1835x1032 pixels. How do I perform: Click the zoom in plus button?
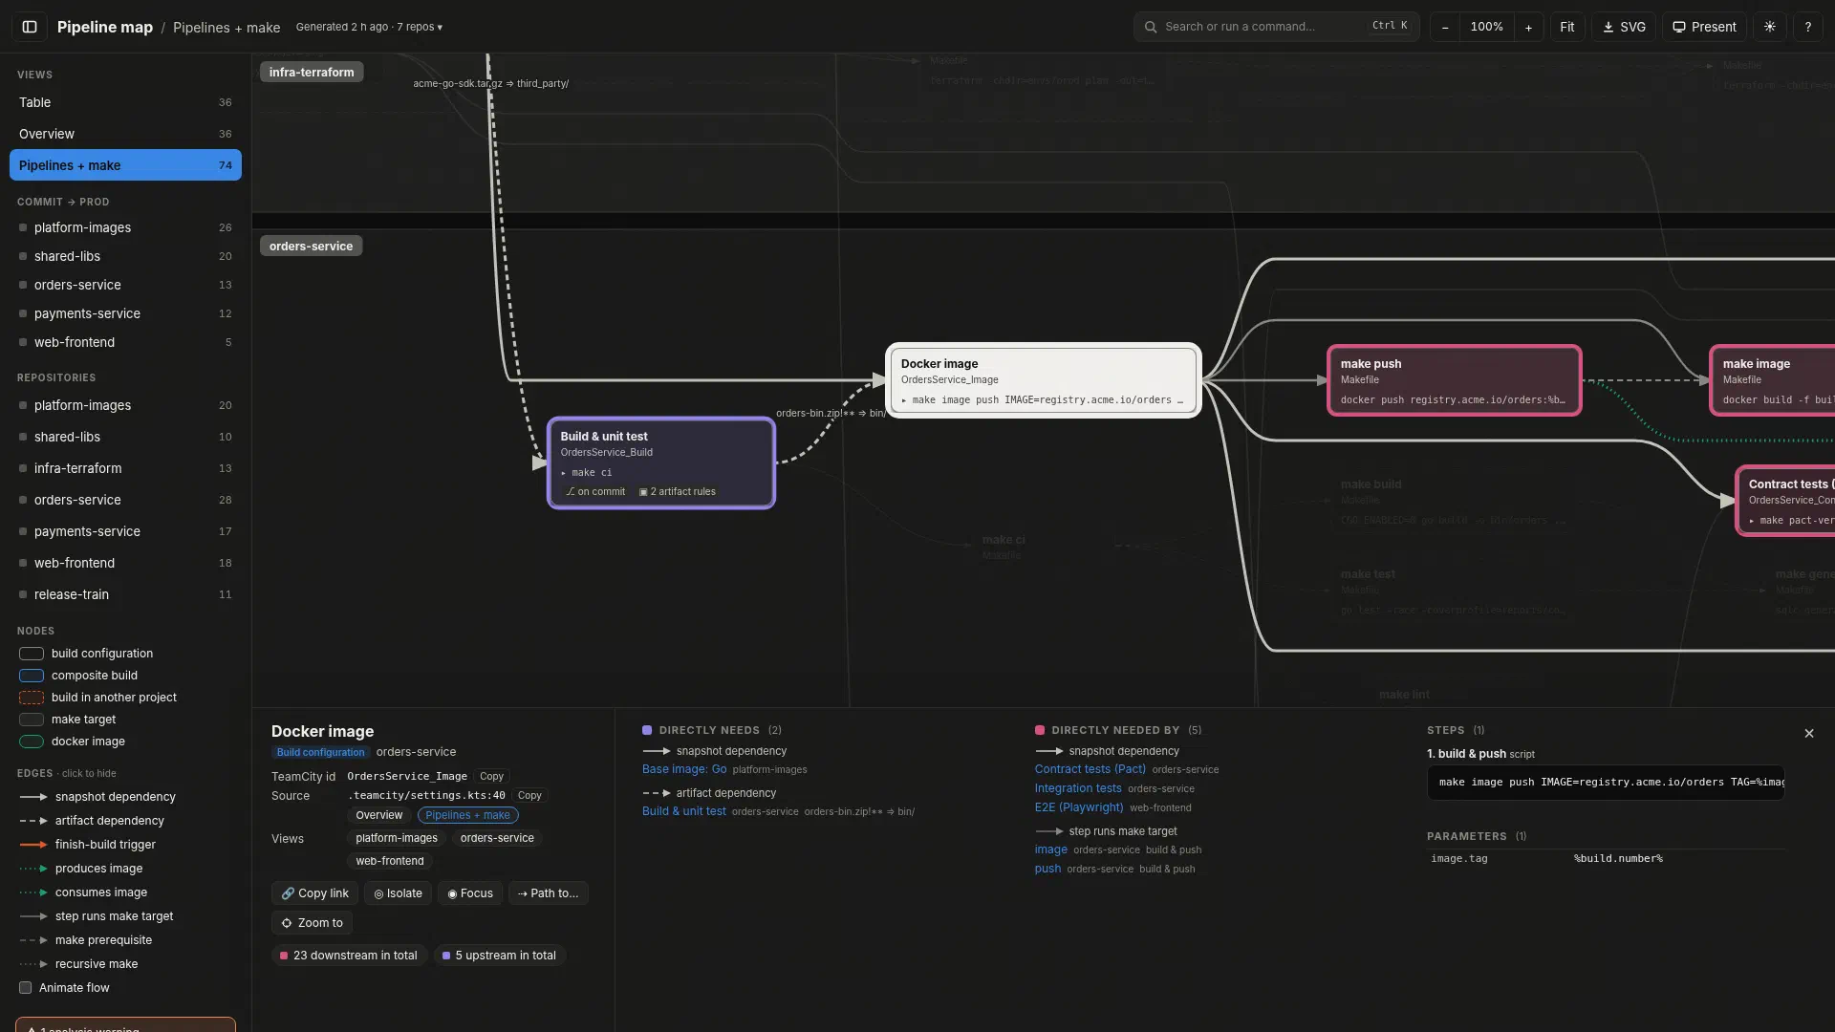click(1528, 27)
